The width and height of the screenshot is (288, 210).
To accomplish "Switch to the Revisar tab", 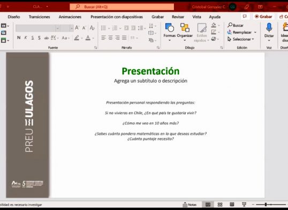I will (x=178, y=17).
